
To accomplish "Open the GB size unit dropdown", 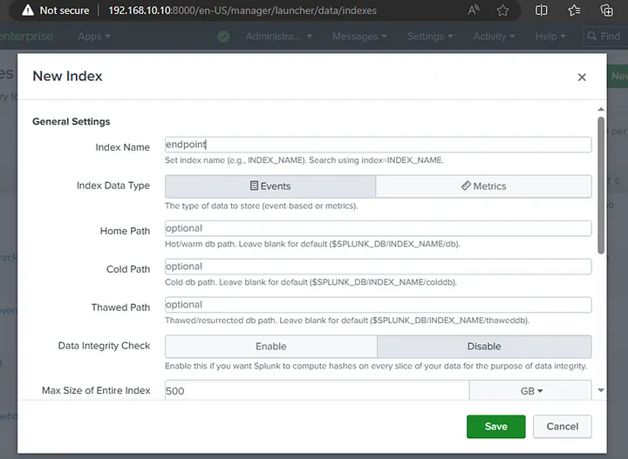I will [x=531, y=391].
